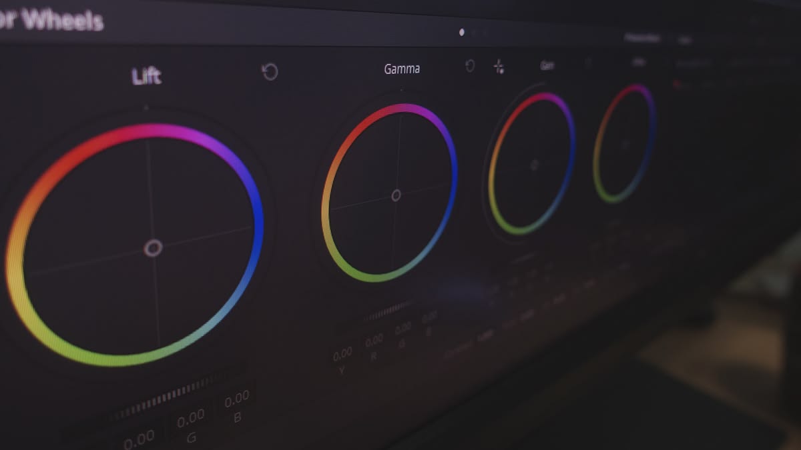This screenshot has height=450, width=801.
Task: Reset the Gamma color wheel
Action: 470,65
